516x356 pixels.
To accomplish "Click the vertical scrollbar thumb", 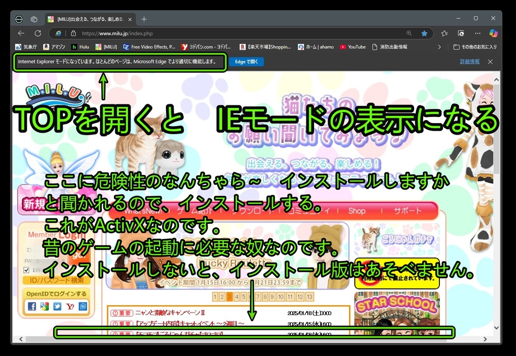I will [x=496, y=129].
